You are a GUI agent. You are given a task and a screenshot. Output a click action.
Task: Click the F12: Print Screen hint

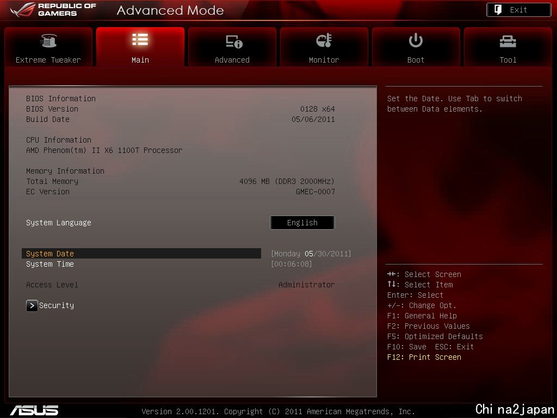point(424,357)
